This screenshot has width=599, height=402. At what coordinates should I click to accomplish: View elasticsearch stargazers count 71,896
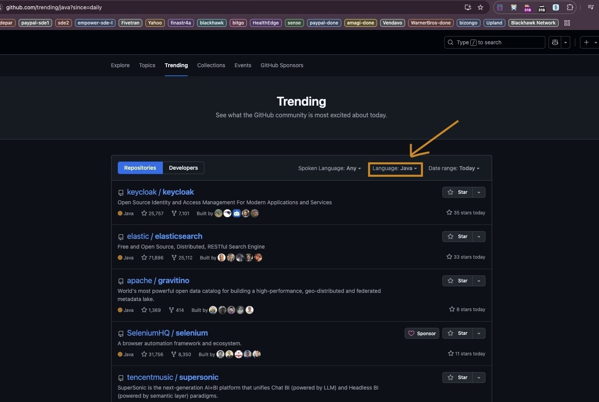152,258
